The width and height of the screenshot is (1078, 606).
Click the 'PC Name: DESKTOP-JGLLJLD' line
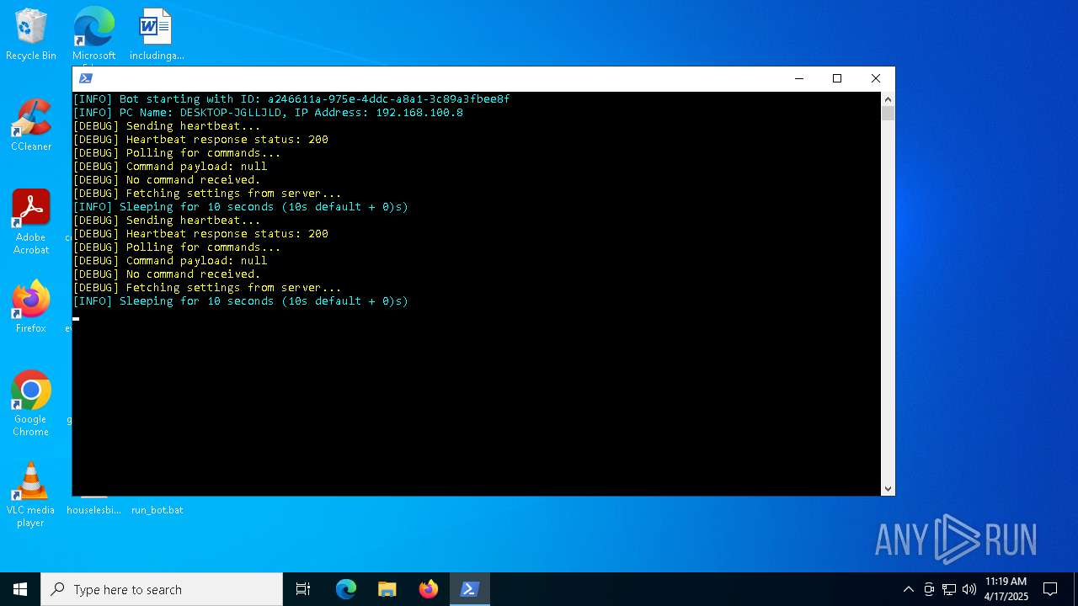coord(268,113)
